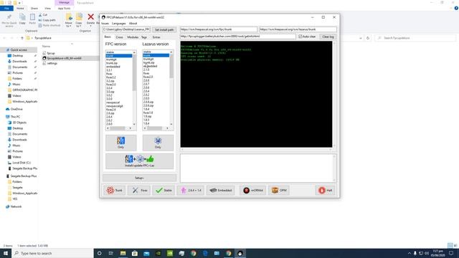The width and height of the screenshot is (459, 258).
Task: Open Mail app from the taskbar
Action: click(x=146, y=253)
